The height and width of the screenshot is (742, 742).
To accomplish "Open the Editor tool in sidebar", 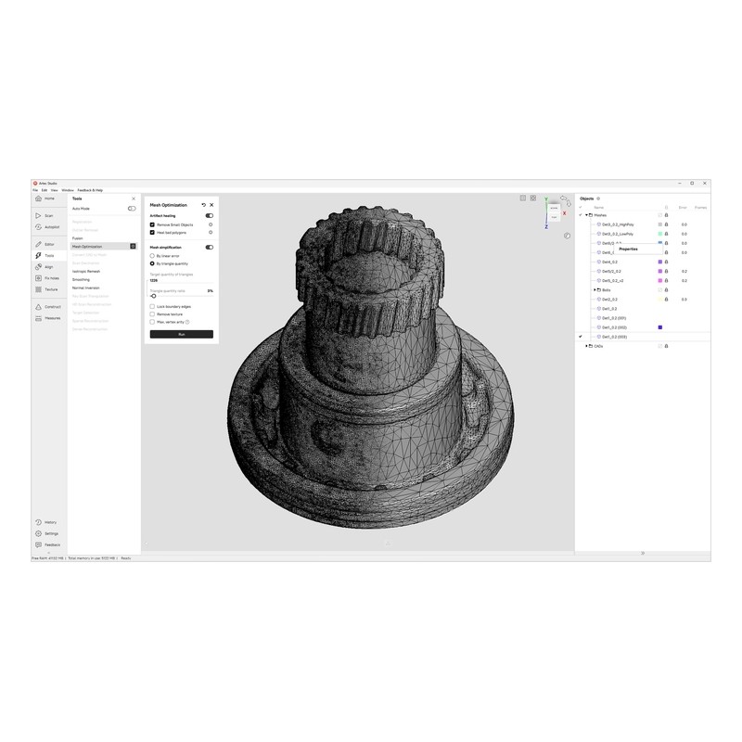I will [x=38, y=244].
